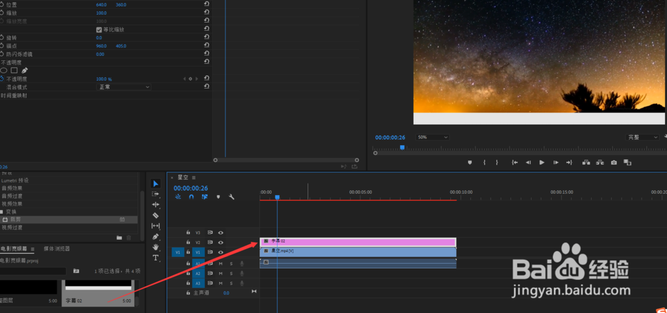Toggle lock on V3 track

click(x=188, y=232)
